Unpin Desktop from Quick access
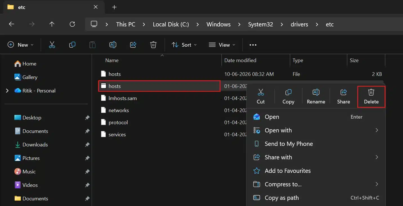The width and height of the screenshot is (403, 206). [x=87, y=118]
